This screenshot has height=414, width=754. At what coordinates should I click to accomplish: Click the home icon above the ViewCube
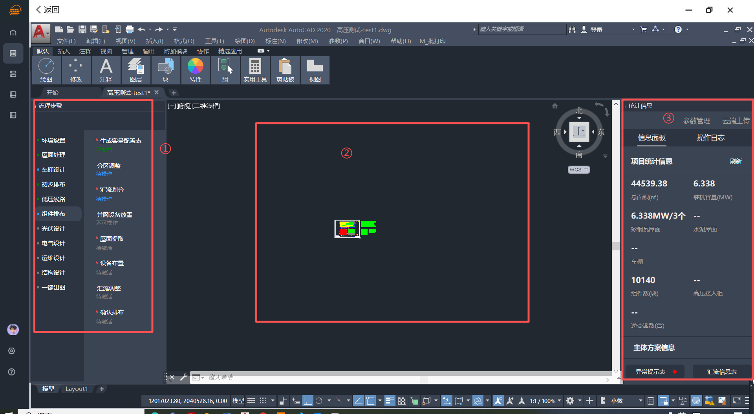pos(555,106)
